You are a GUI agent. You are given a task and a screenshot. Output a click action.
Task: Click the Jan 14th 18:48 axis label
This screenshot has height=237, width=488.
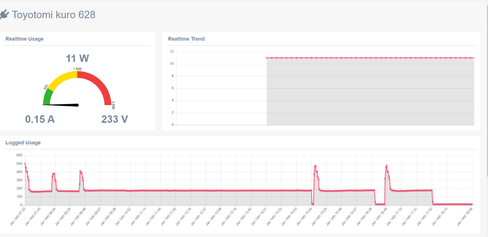465,217
